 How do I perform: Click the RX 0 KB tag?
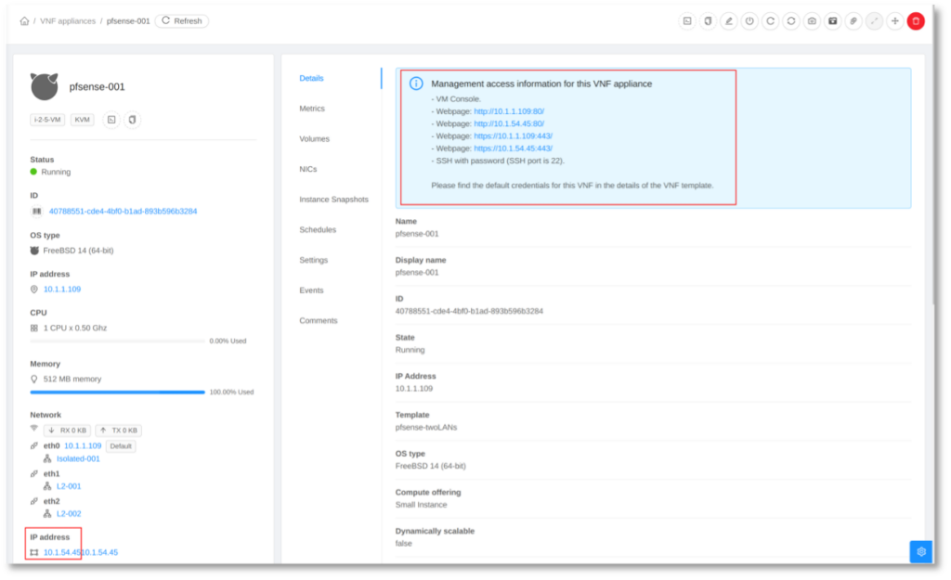(67, 431)
